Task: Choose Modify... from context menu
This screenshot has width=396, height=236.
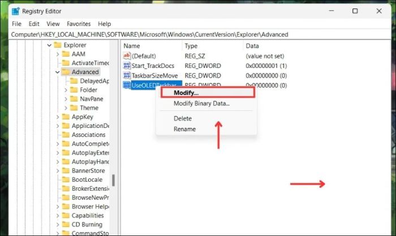Action: click(x=208, y=92)
